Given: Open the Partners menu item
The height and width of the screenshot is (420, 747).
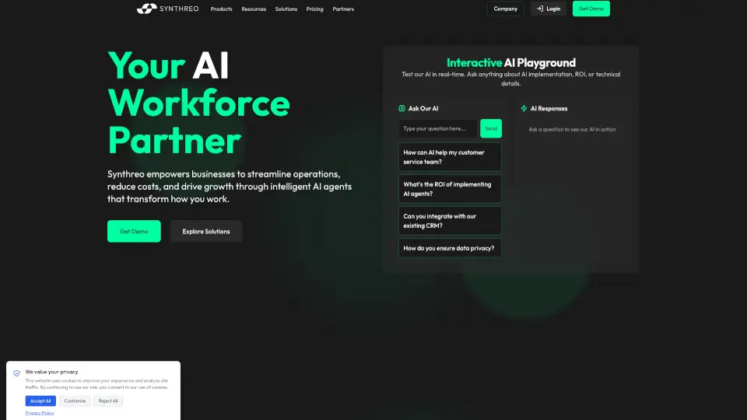Looking at the screenshot, I should coord(343,9).
